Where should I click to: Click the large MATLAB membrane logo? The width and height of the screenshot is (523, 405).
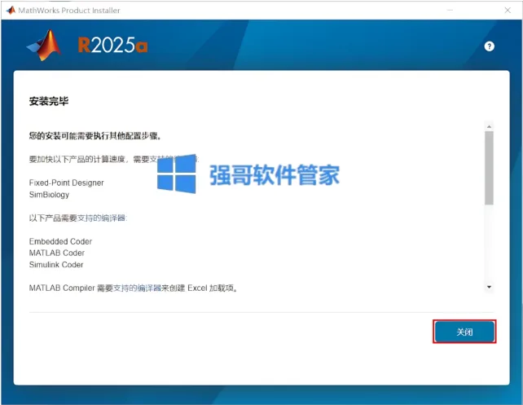(x=44, y=45)
